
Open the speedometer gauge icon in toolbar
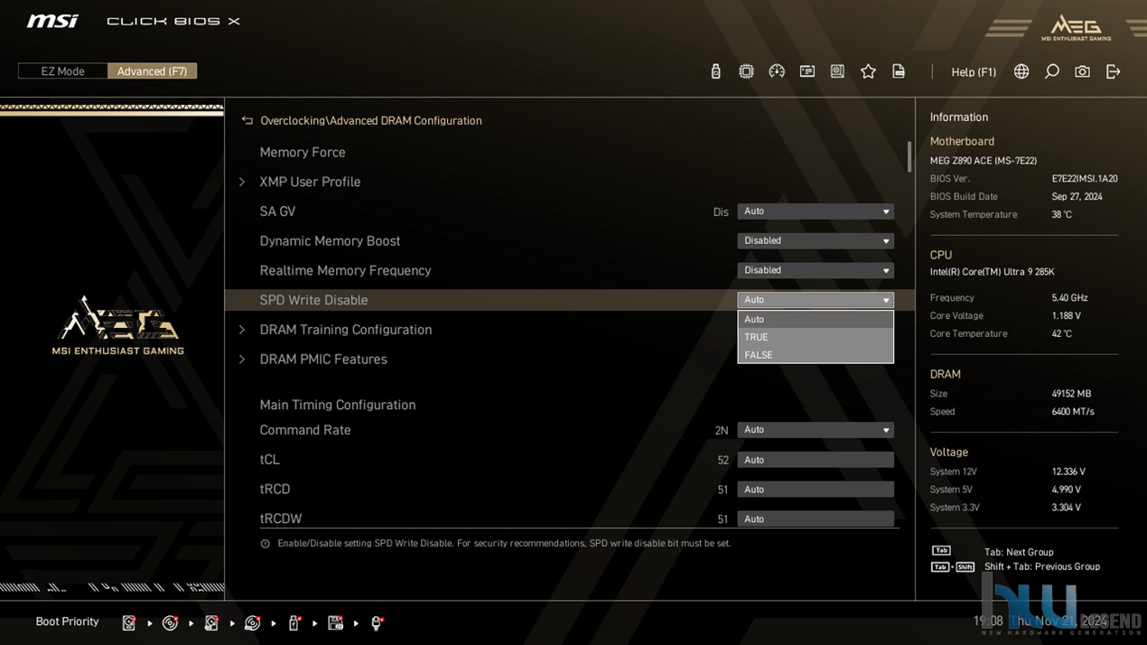(x=777, y=71)
